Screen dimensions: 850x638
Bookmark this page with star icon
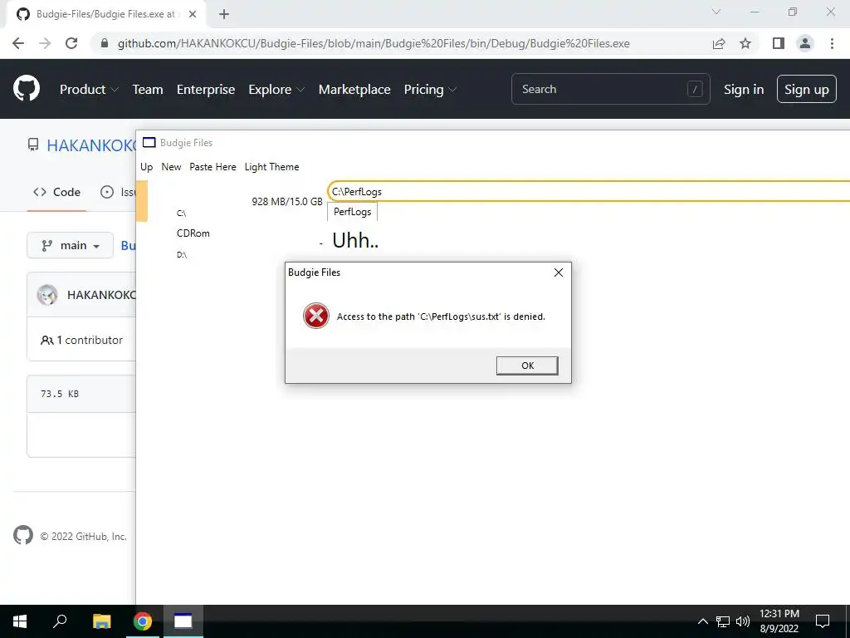coord(745,43)
